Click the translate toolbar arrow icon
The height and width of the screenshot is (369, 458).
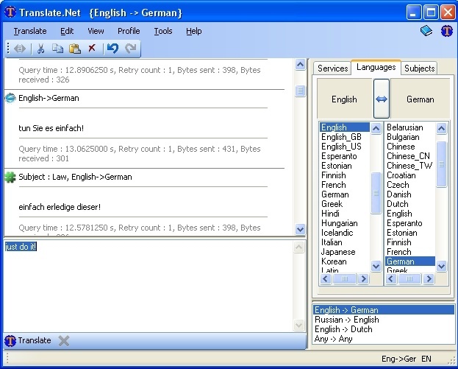(20, 49)
